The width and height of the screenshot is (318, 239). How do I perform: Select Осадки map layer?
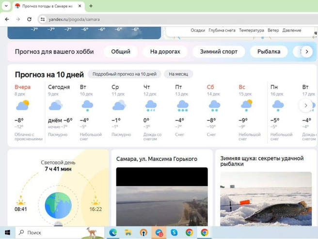198,31
